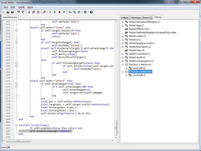The image size is (201, 151).
Task: Expand the Global AnimationManager node
Action: pyautogui.click(x=122, y=22)
